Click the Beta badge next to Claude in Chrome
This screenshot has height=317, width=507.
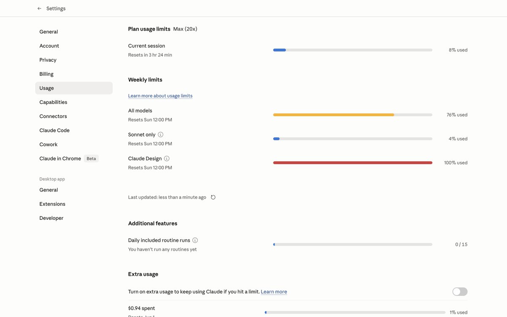pyautogui.click(x=91, y=158)
